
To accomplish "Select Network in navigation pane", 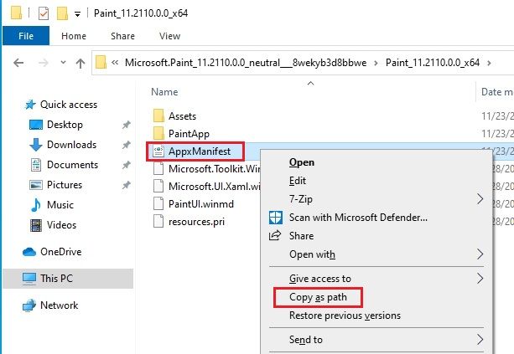I will (60, 305).
